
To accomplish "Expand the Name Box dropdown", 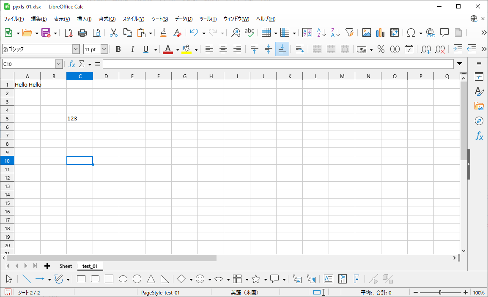I will [59, 64].
